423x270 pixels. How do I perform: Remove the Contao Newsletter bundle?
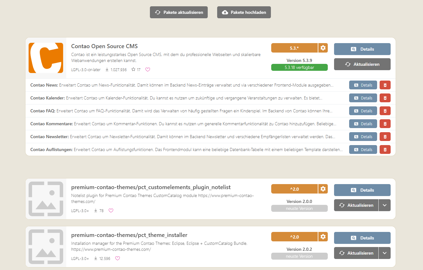pos(385,137)
